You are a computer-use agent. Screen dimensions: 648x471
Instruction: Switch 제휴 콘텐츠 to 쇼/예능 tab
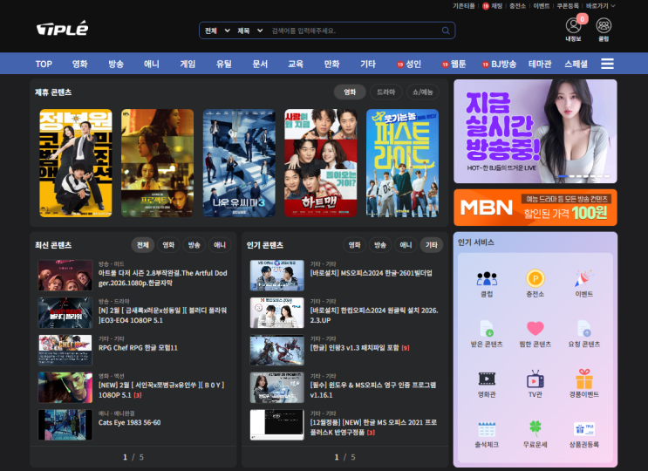pyautogui.click(x=423, y=92)
